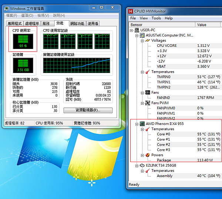This screenshot has height=199, width=222.
Task: Click the EZLINK Temperatures thermometer icon
Action: click(148, 171)
